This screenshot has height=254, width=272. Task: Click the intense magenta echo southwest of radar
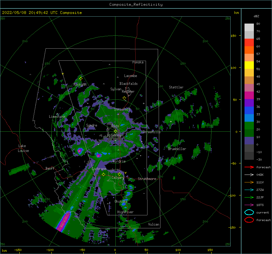coord(63,222)
